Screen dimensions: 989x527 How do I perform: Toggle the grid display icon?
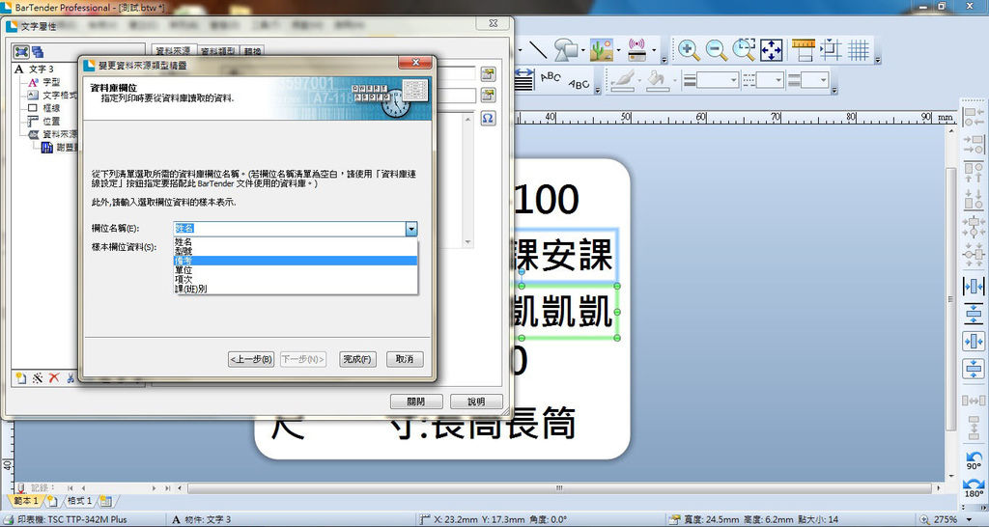[859, 50]
